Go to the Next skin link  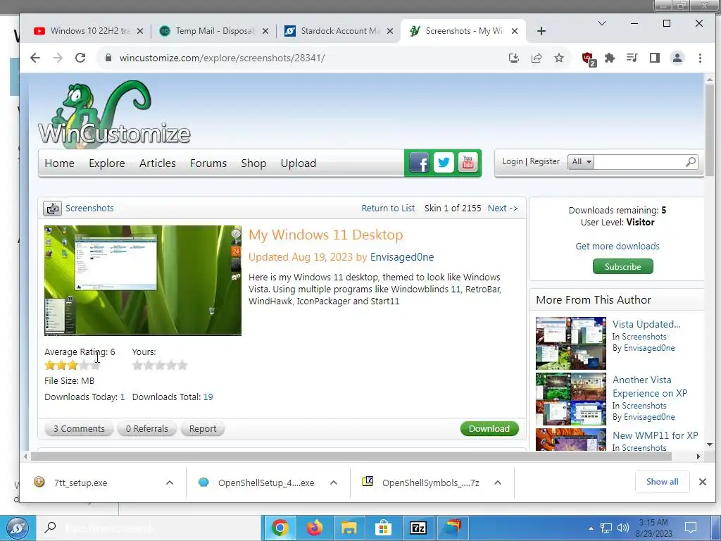(x=503, y=209)
